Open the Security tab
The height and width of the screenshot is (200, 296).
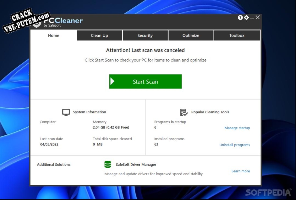[145, 35]
